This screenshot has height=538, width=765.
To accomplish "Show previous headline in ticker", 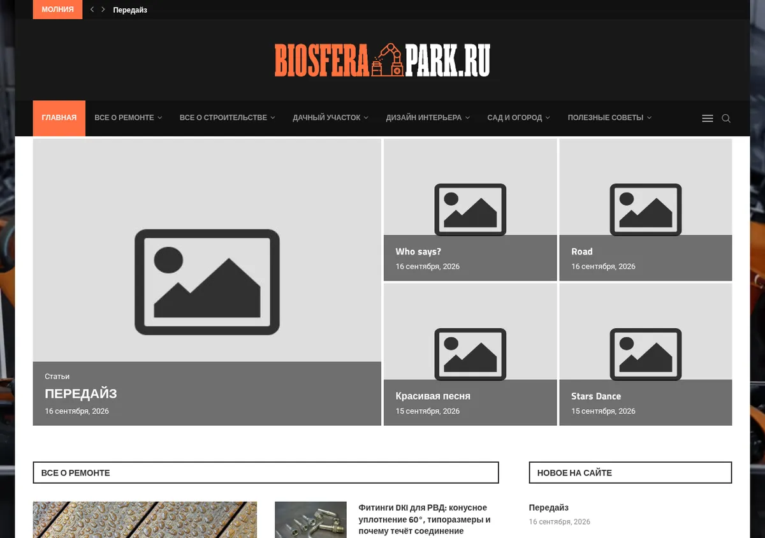I will click(x=92, y=10).
